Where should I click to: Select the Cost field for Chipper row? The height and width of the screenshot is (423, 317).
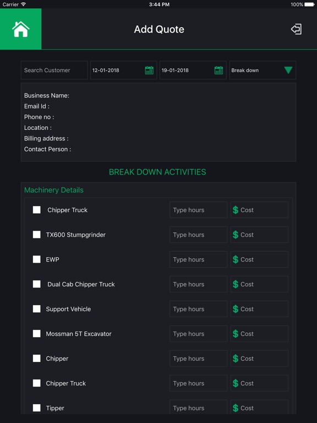coord(259,359)
